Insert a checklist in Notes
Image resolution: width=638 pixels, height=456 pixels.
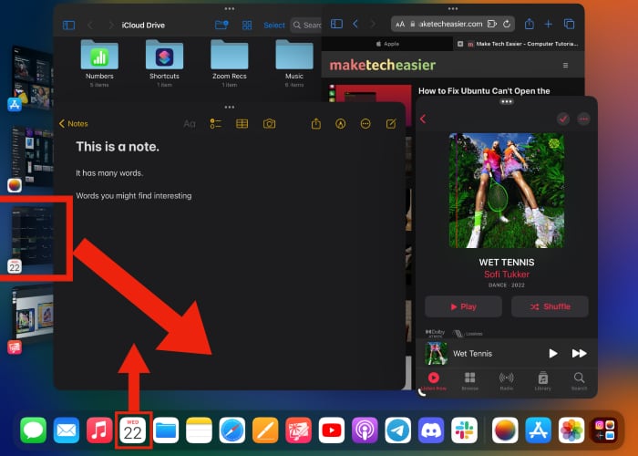click(216, 124)
